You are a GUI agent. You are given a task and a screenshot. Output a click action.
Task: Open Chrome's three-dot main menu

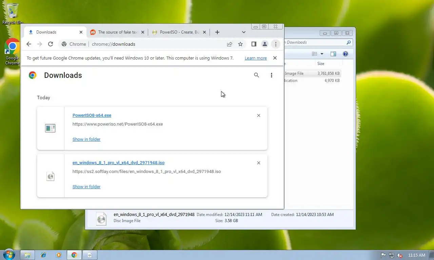[276, 44]
